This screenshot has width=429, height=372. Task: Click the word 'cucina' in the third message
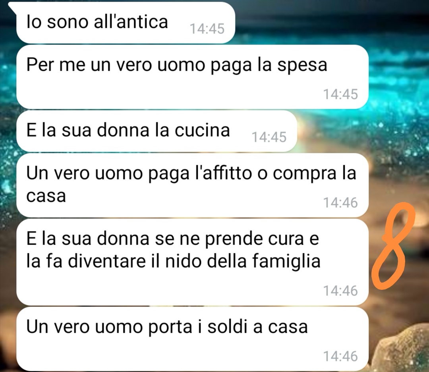tap(202, 130)
